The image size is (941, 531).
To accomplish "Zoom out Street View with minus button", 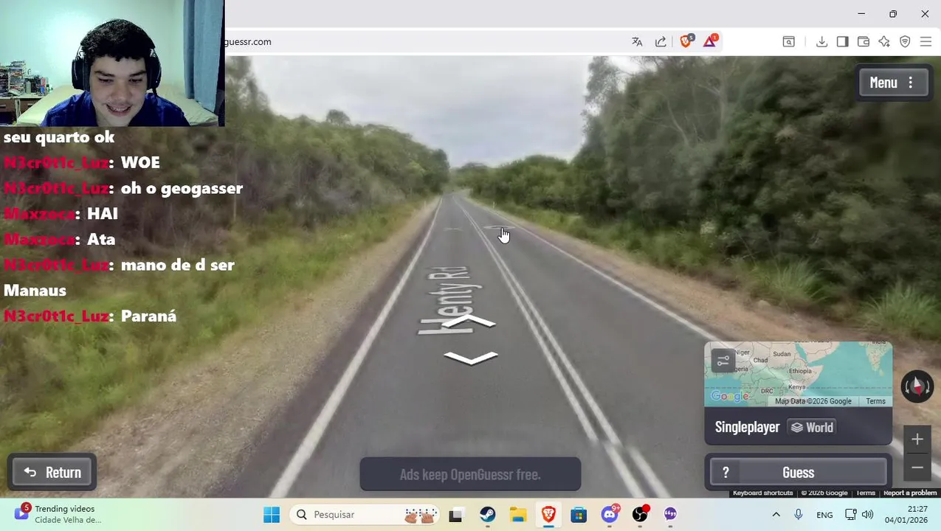I will point(917,468).
